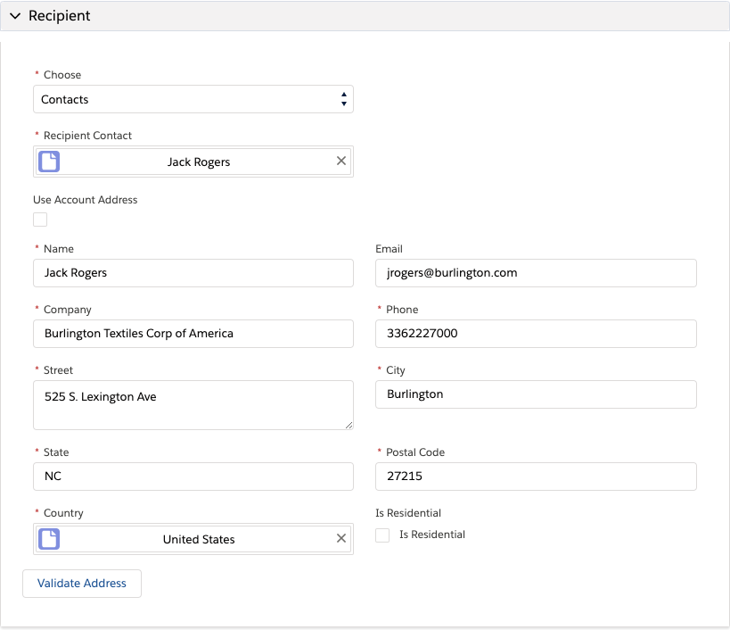Click the Phone number field
Screen dimensions: 730x630
click(536, 334)
